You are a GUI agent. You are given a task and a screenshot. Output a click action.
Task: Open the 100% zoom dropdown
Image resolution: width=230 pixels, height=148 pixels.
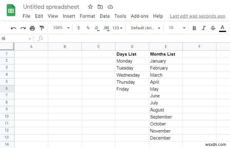tap(61, 28)
